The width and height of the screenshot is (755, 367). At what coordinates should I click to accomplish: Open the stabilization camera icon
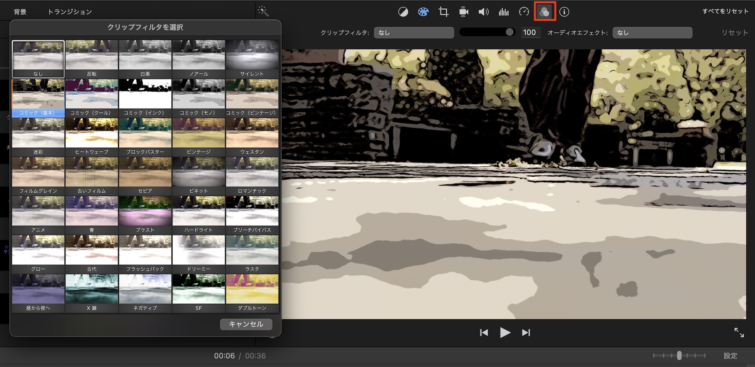464,12
